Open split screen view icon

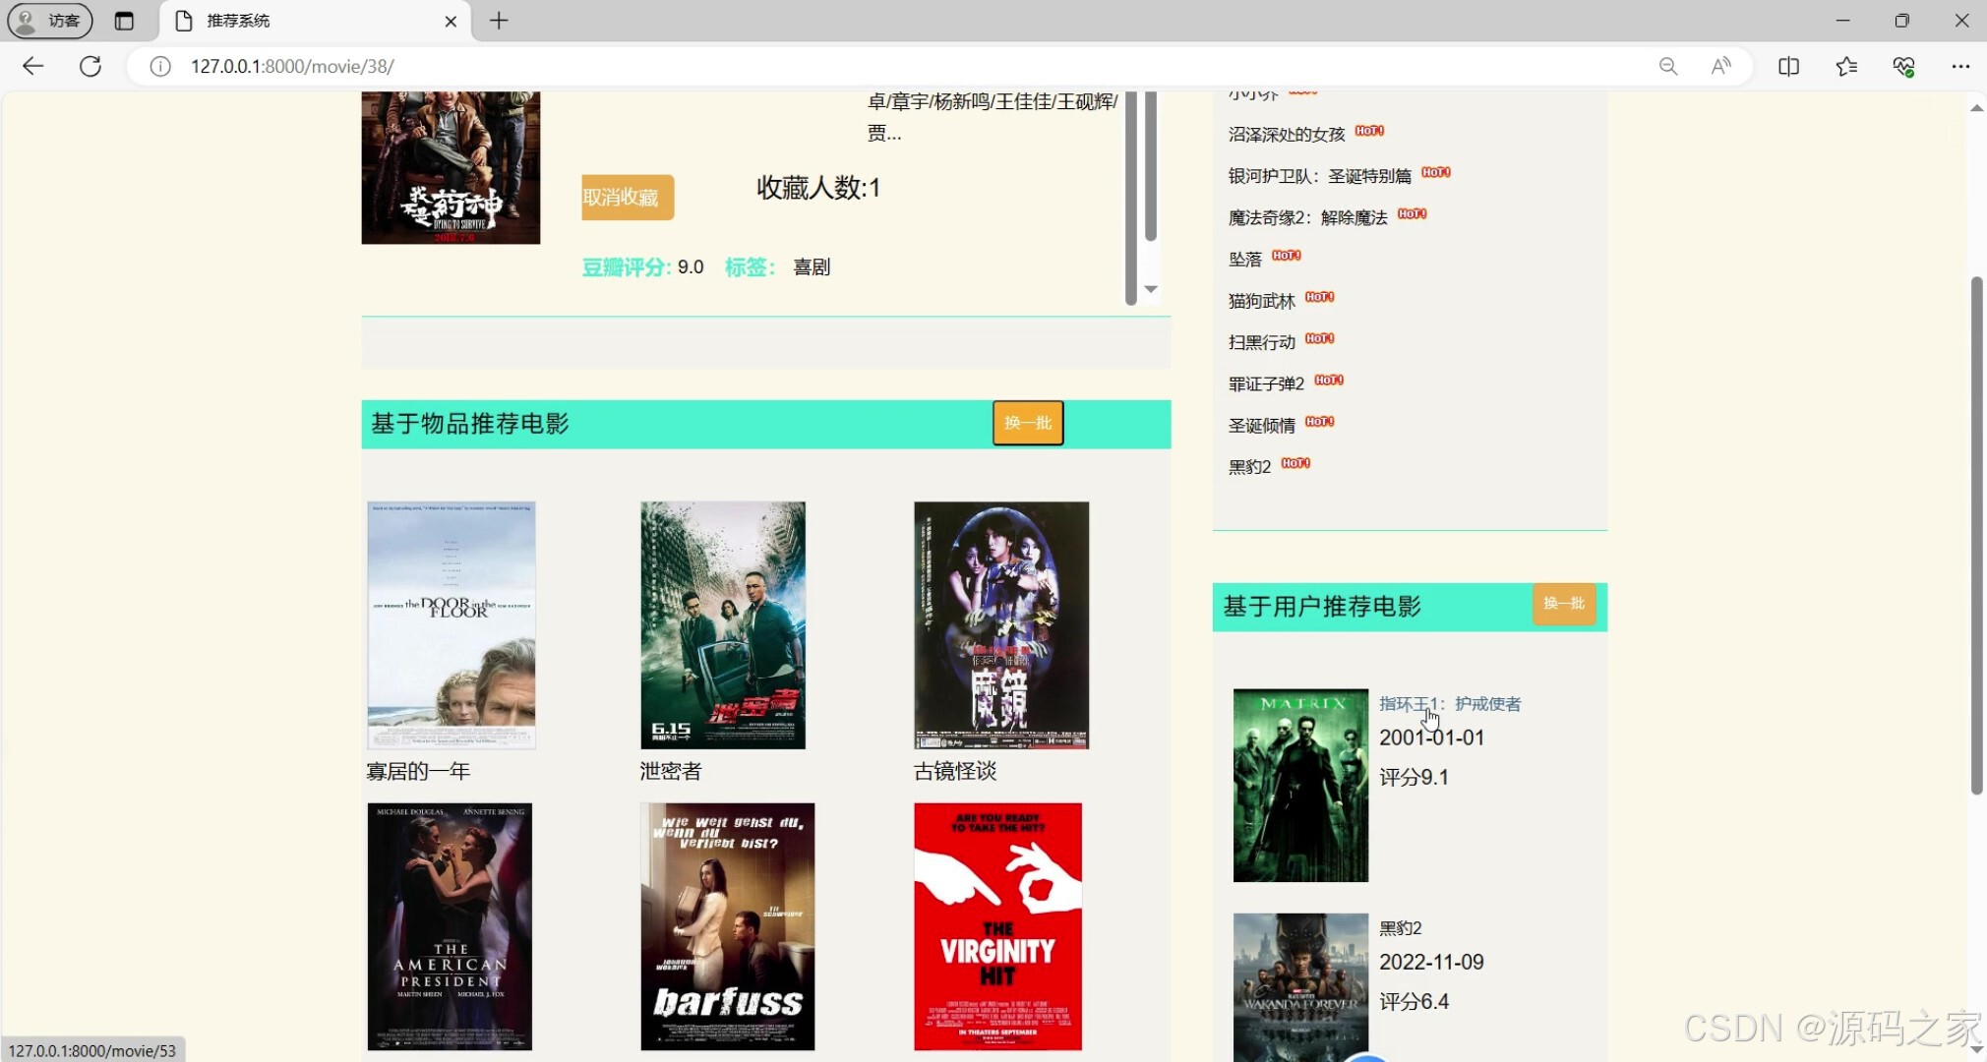(x=1788, y=66)
